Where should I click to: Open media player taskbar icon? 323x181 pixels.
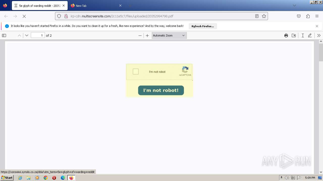37,178
